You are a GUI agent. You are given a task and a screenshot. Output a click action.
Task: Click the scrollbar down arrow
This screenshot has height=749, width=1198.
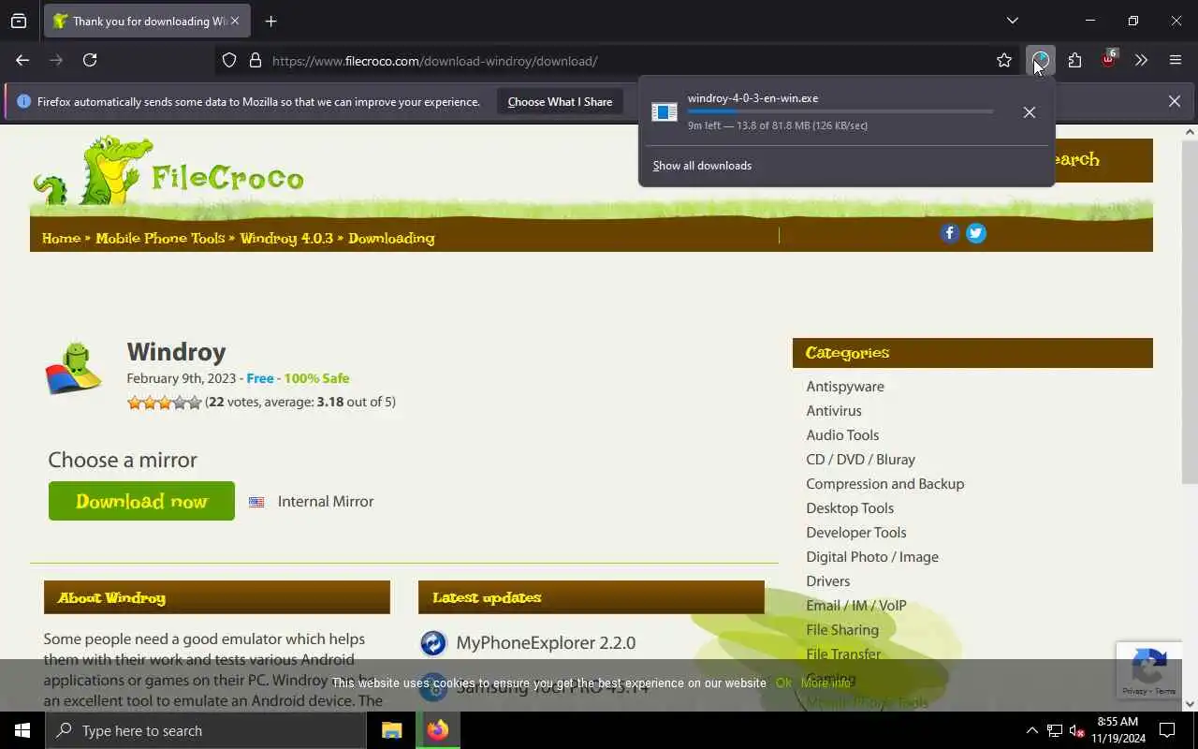point(1190,704)
